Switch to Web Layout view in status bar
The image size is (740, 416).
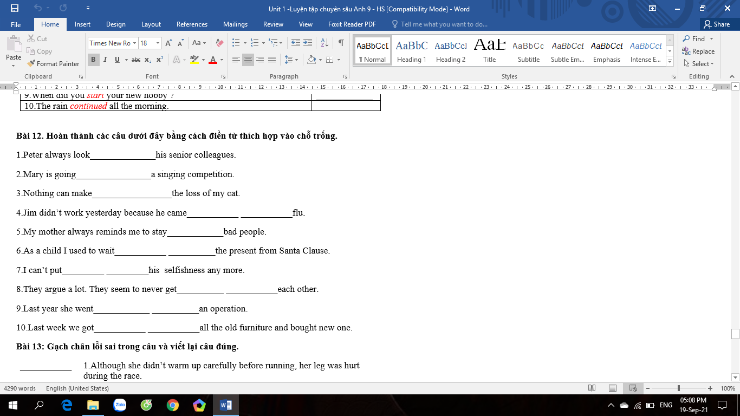tap(632, 388)
